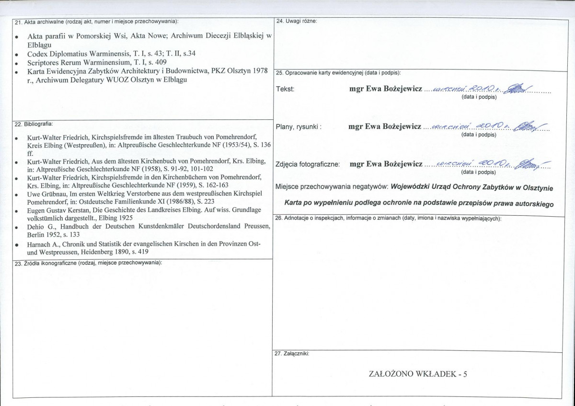Click inside the empty 'Uwagi różne' field
The image size is (575, 406).
tap(417, 46)
